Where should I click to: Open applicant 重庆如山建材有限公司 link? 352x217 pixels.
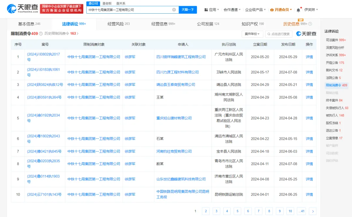pos(174,118)
